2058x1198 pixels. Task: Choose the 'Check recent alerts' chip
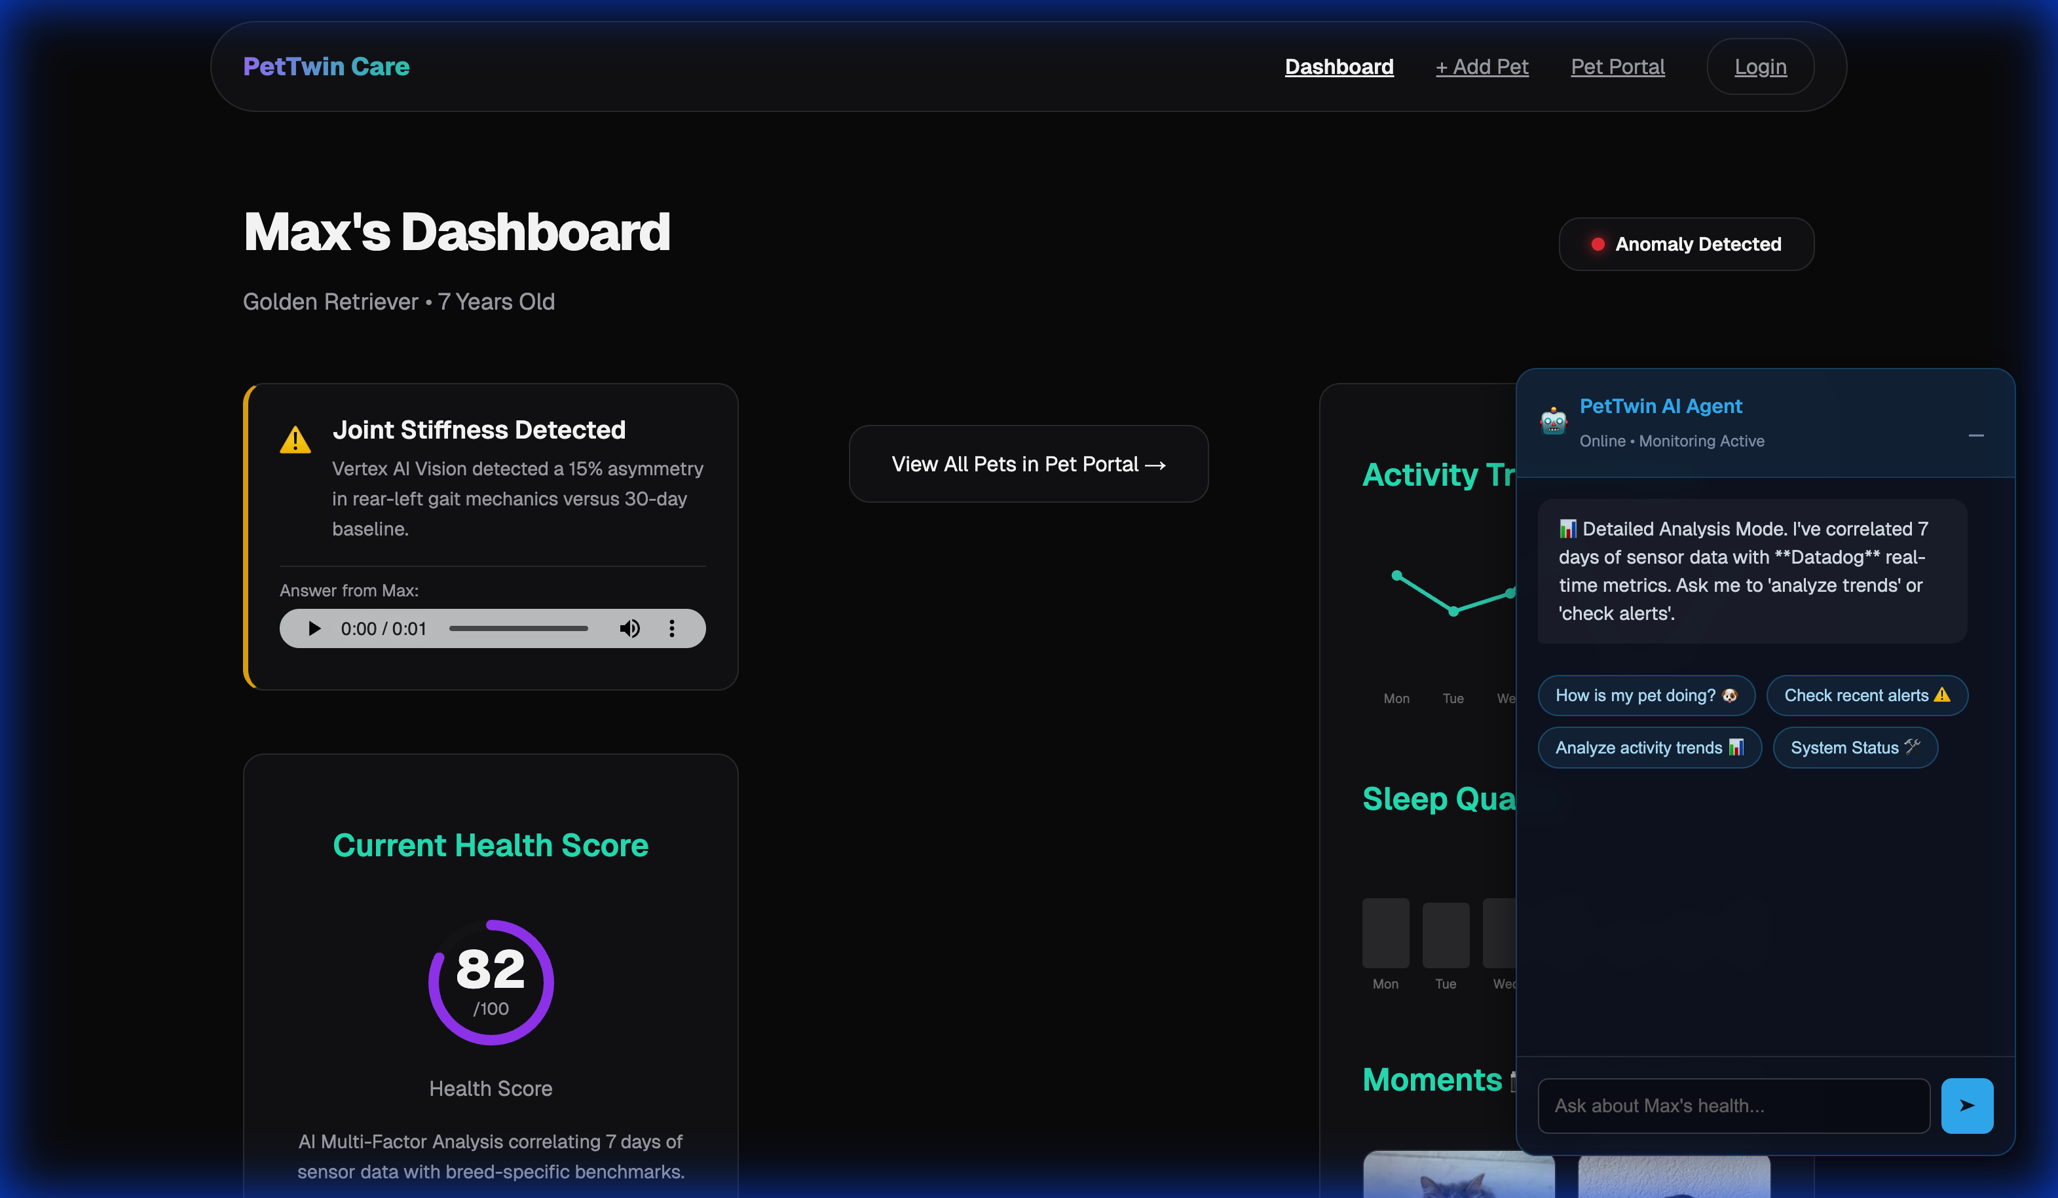pyautogui.click(x=1866, y=695)
